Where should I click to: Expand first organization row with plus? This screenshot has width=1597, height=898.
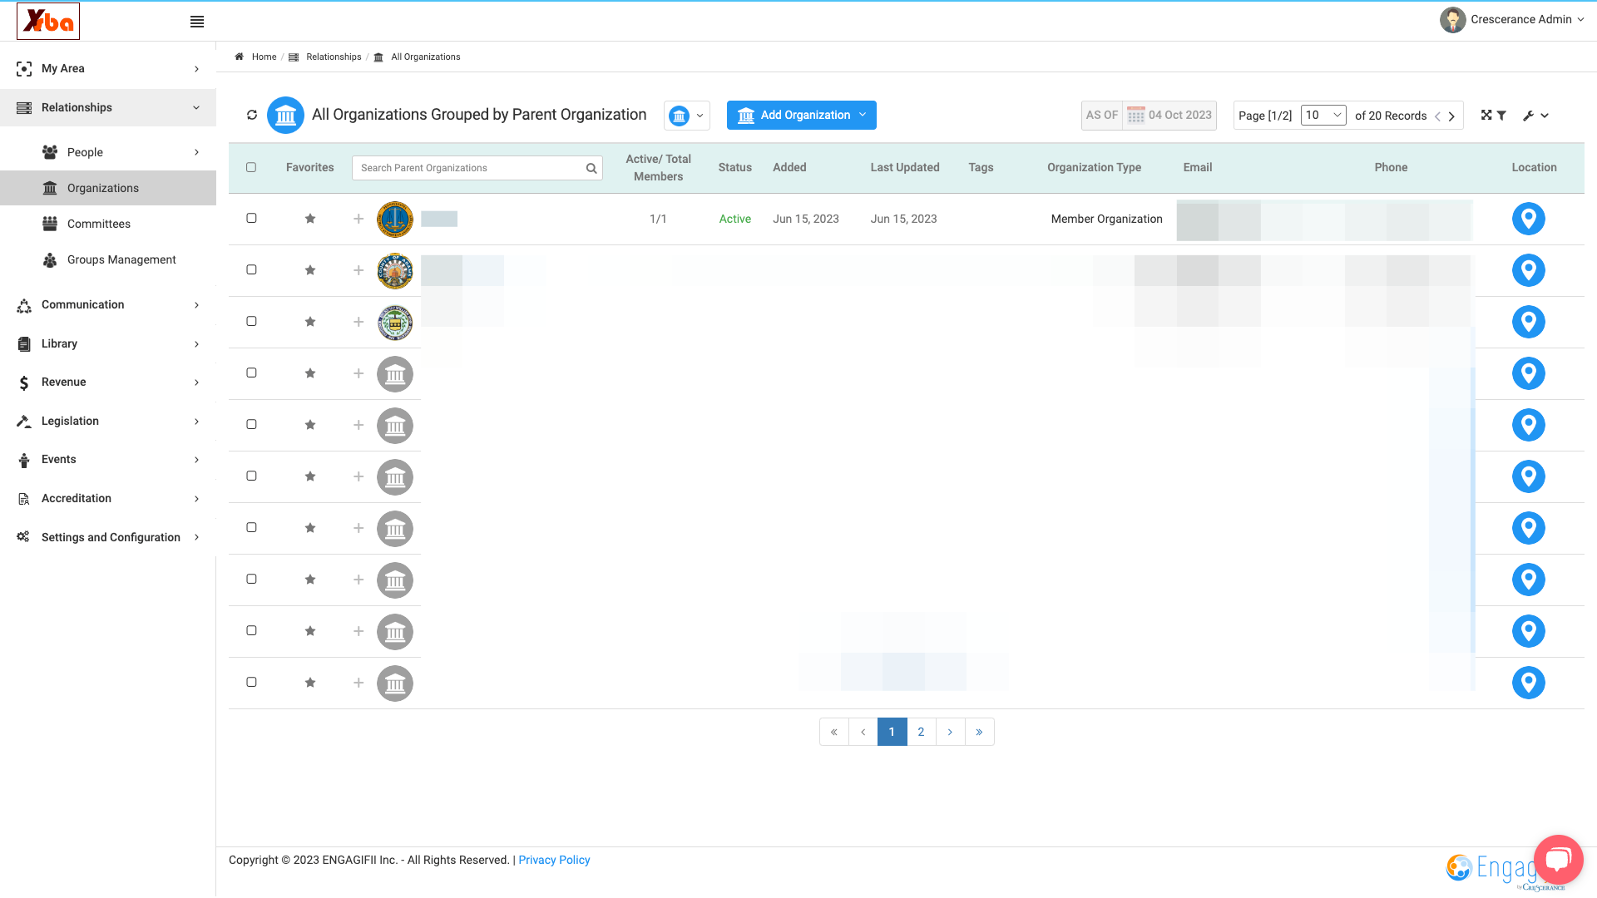(358, 219)
